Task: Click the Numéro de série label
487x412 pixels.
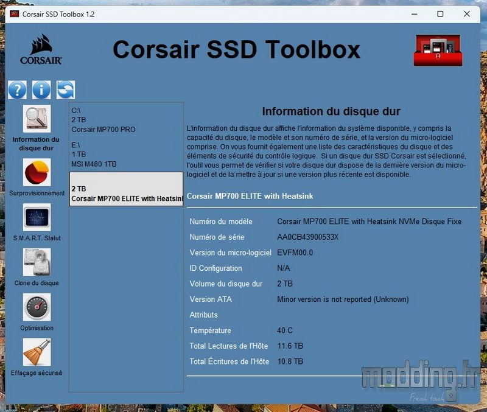Action: click(217, 237)
